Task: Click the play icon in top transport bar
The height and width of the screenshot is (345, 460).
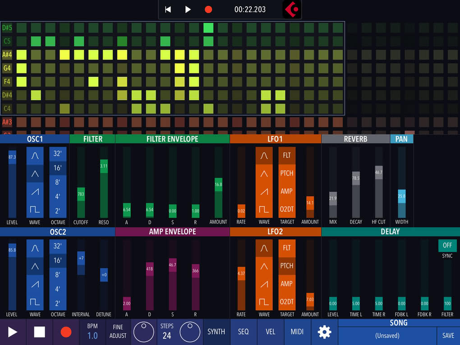Action: 188,9
